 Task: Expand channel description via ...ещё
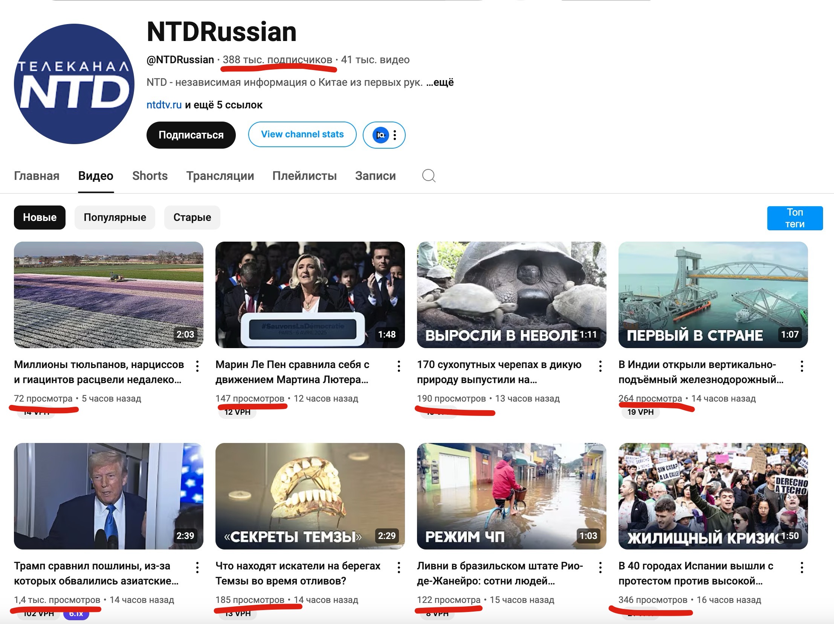[440, 82]
